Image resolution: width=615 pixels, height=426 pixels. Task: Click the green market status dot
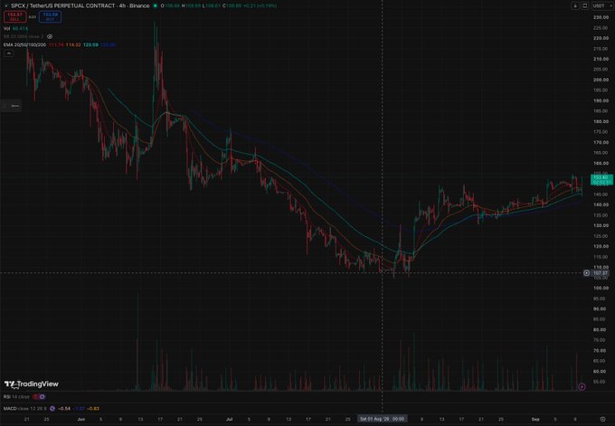[x=156, y=6]
